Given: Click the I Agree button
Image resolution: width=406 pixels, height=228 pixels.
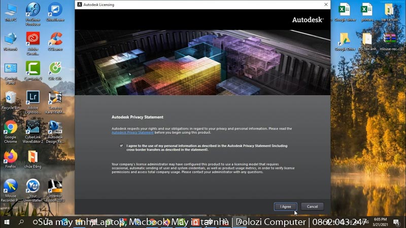Looking at the screenshot, I should (x=285, y=206).
